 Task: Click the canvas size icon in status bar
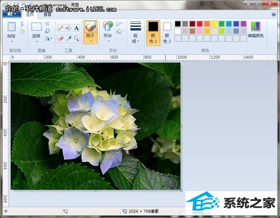tap(125, 211)
